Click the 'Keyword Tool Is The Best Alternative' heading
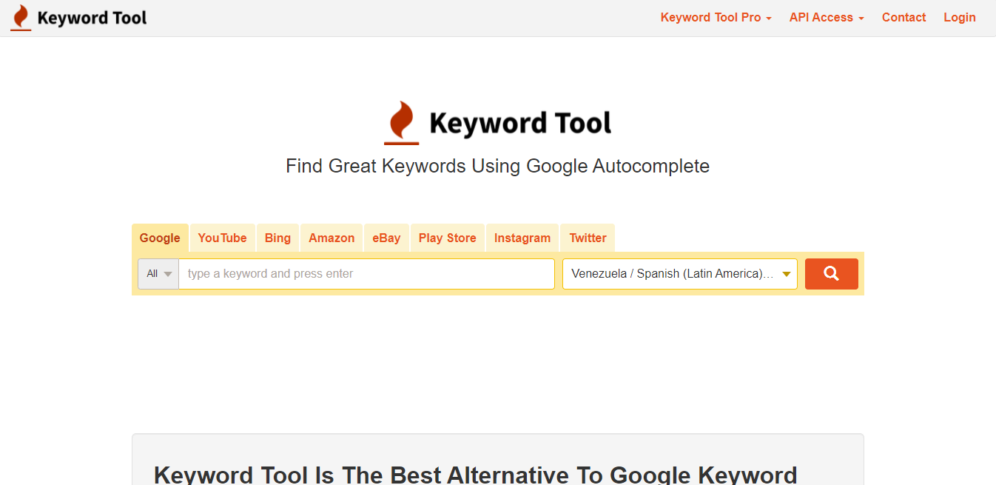This screenshot has width=996, height=485. [x=476, y=475]
